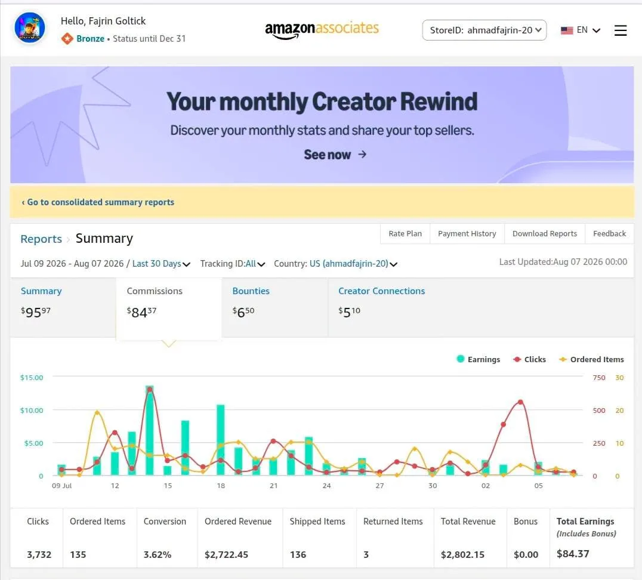Click the clicks peak point near Aug 04

coord(520,402)
